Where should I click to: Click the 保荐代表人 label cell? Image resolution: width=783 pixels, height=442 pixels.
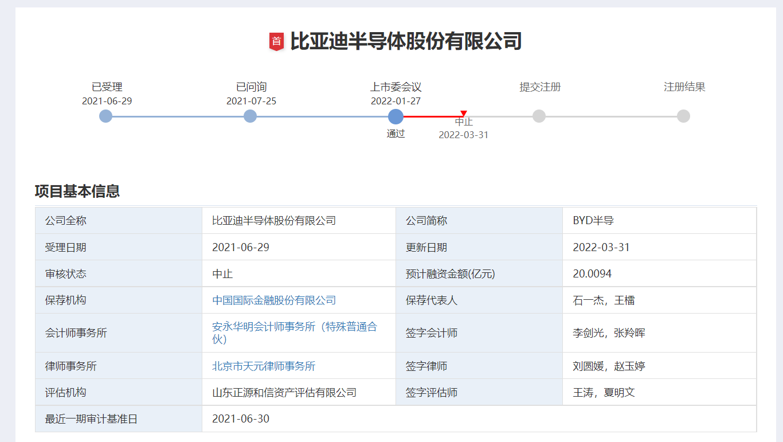click(479, 300)
